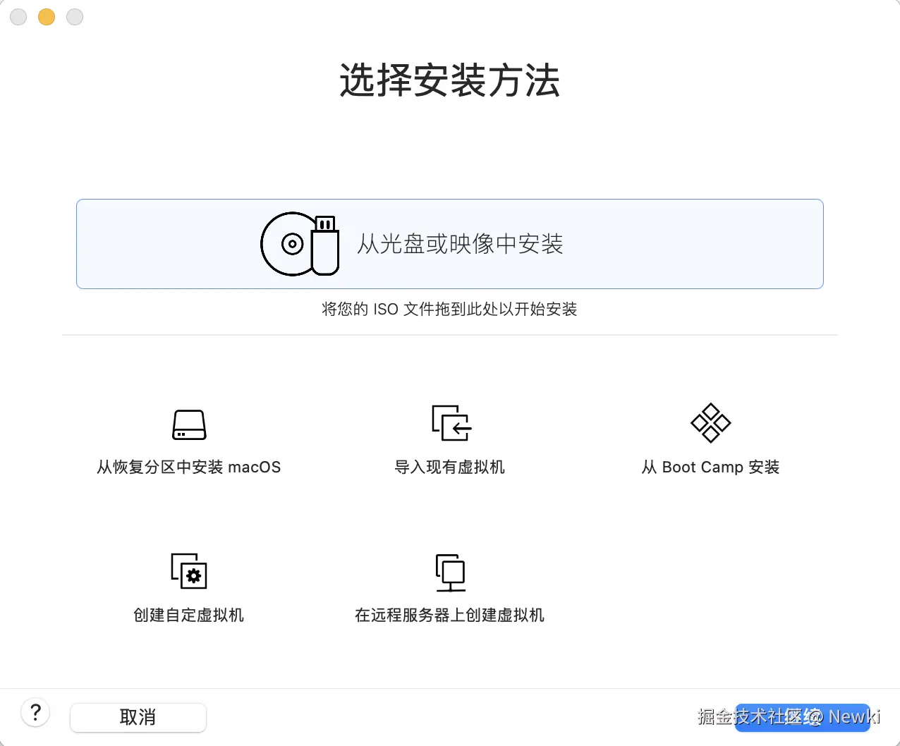Screen dimensions: 900x746
Task: Select '导入现有虚拟机' label
Action: coord(450,467)
